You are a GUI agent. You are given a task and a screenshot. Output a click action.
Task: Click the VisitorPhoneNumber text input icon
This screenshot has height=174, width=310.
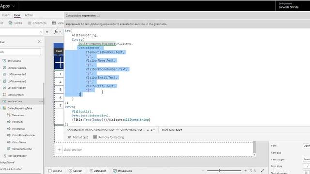pos(9,135)
